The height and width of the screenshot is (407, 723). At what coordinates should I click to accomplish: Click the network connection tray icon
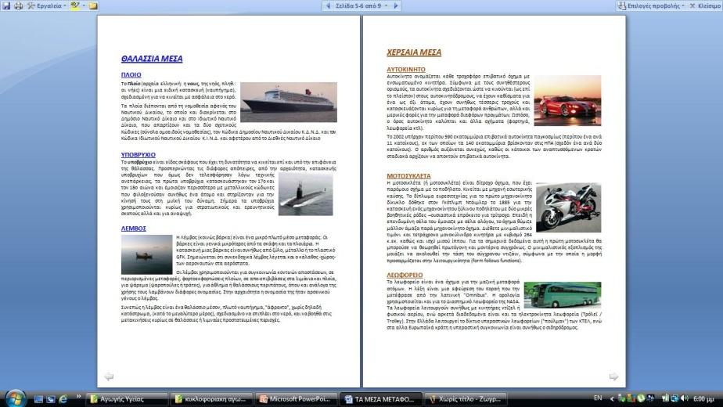[674, 398]
